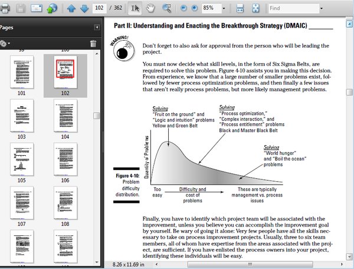Select the Fit Full Page icon
Image resolution: width=354 pixels, height=269 pixels.
[x=255, y=8]
